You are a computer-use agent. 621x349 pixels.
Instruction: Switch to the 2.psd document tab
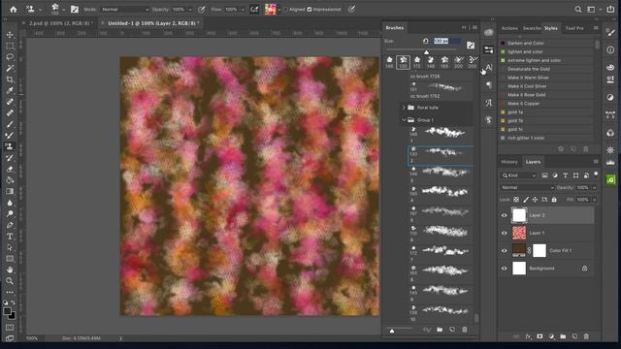click(x=59, y=23)
